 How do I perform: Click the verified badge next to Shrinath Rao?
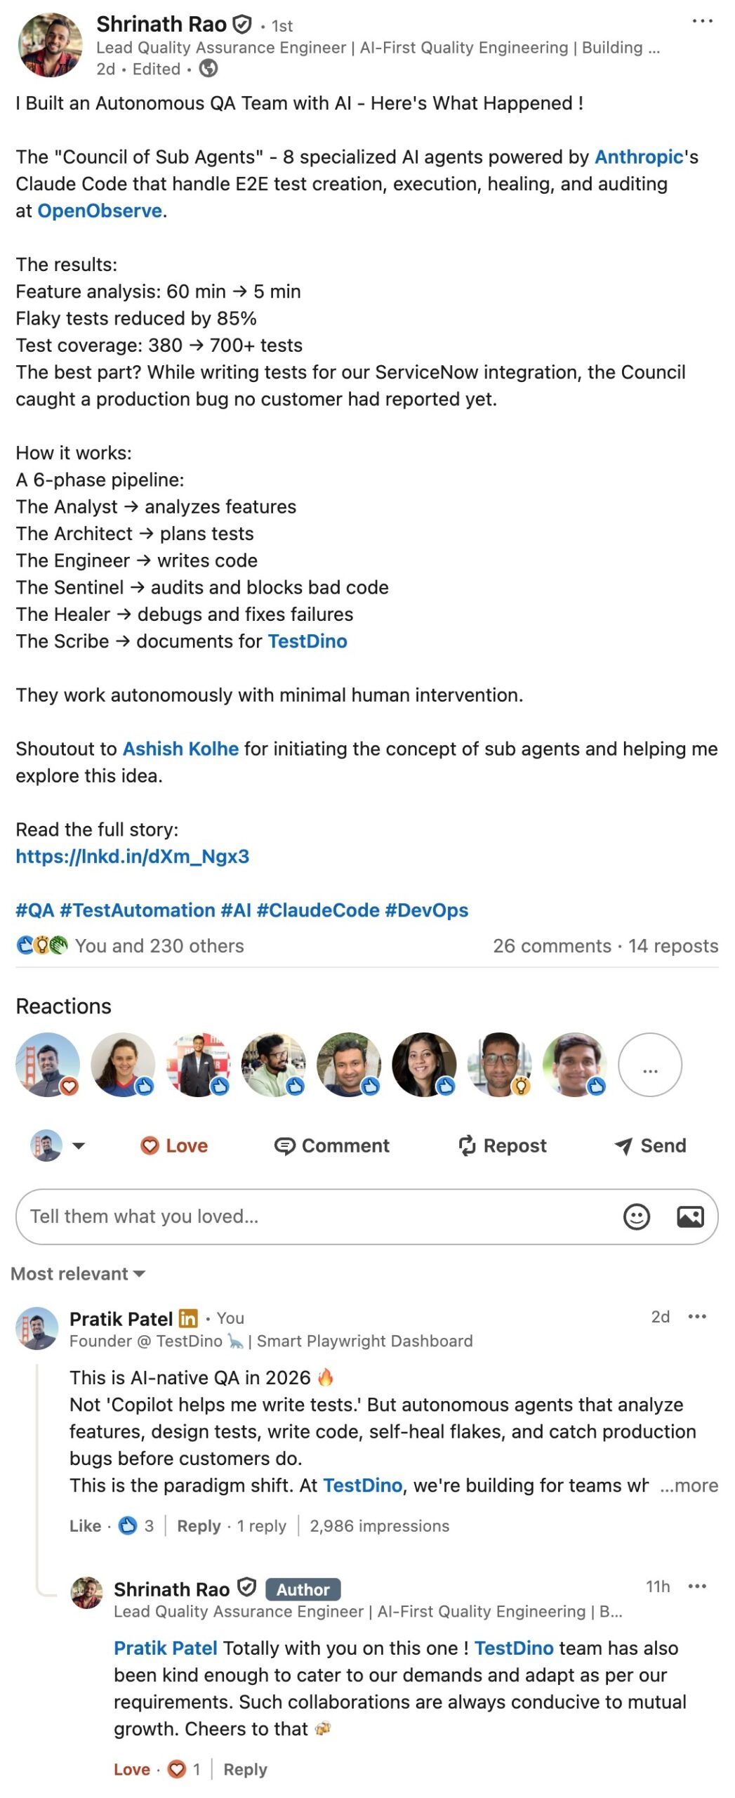coord(242,23)
